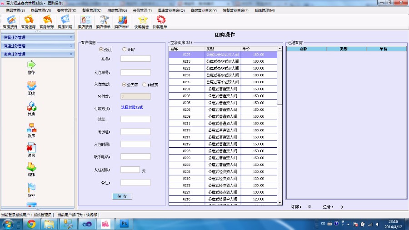Click the 酒店修单 wrench icon
The width and height of the screenshot is (409, 230).
pyautogui.click(x=103, y=22)
